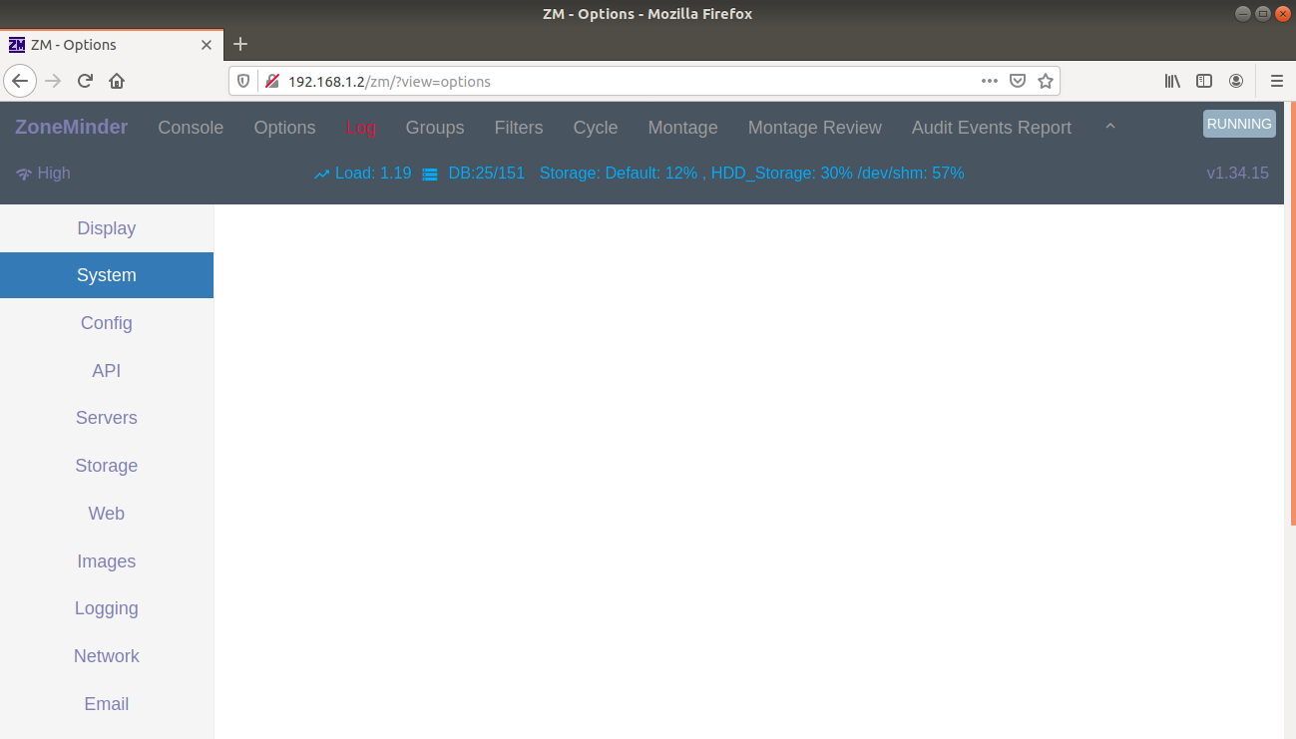Screen dimensions: 1296x739
Task: Bookmark this page with the star icon
Action: pyautogui.click(x=1046, y=81)
